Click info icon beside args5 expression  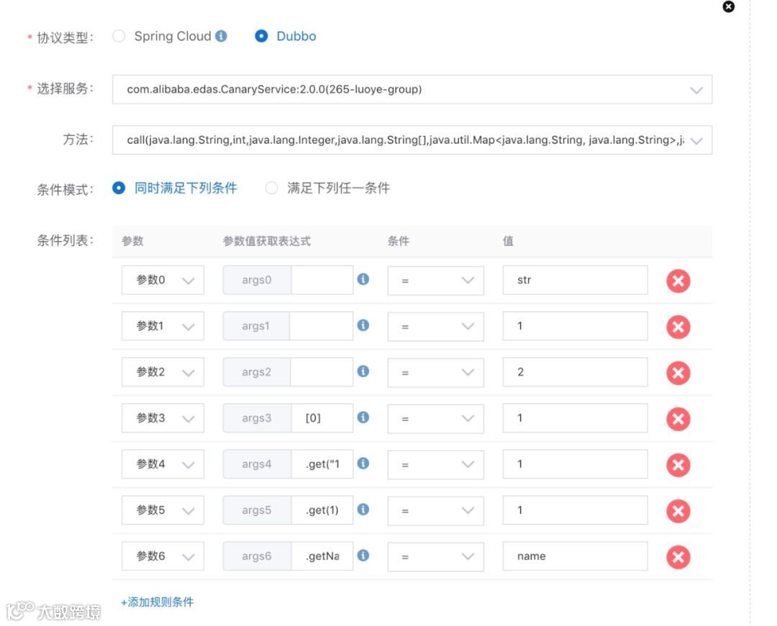click(x=363, y=509)
